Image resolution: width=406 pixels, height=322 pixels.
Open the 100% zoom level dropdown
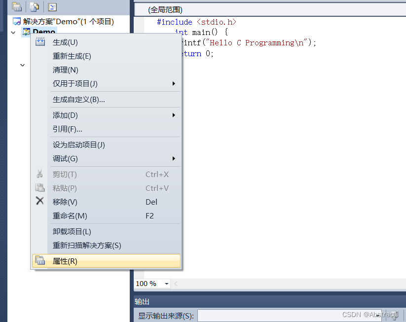166,284
